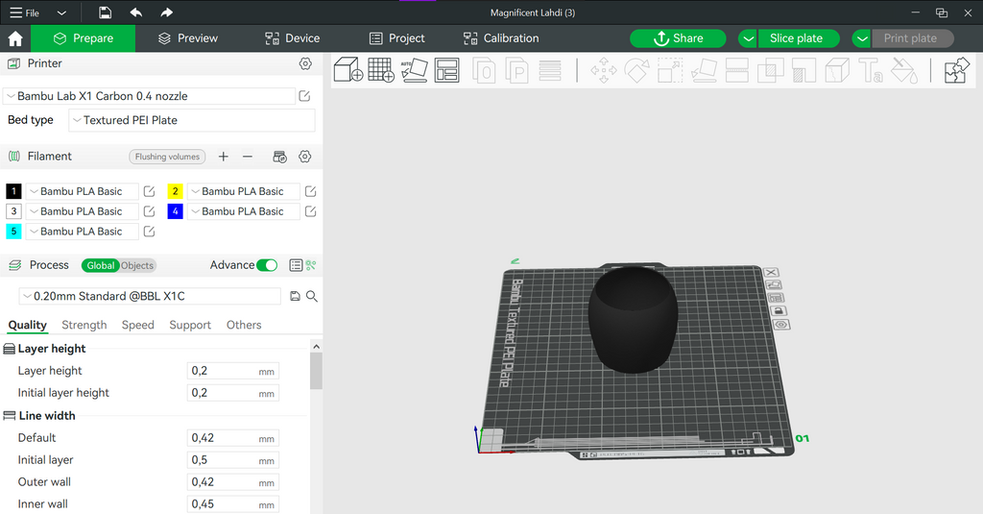The height and width of the screenshot is (514, 983).
Task: Click the Flushing volumes button
Action: click(167, 157)
